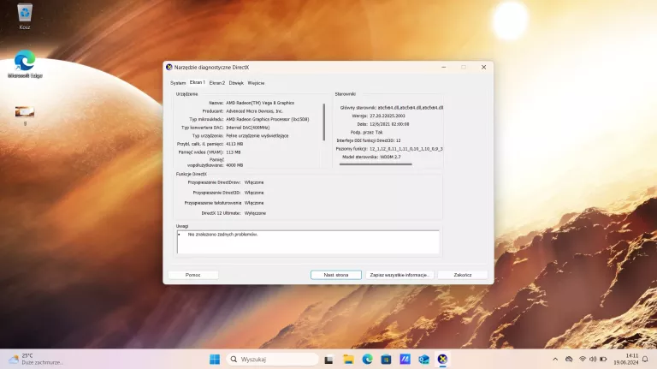Open Outlook from the taskbar
657x369 pixels.
423,359
